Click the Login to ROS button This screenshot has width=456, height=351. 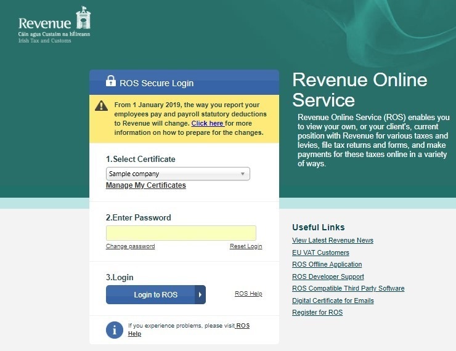155,294
